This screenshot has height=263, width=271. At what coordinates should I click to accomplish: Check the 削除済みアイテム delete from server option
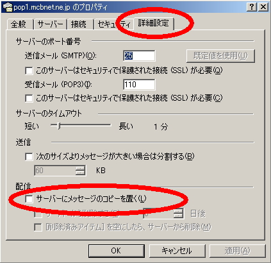pos(38,227)
